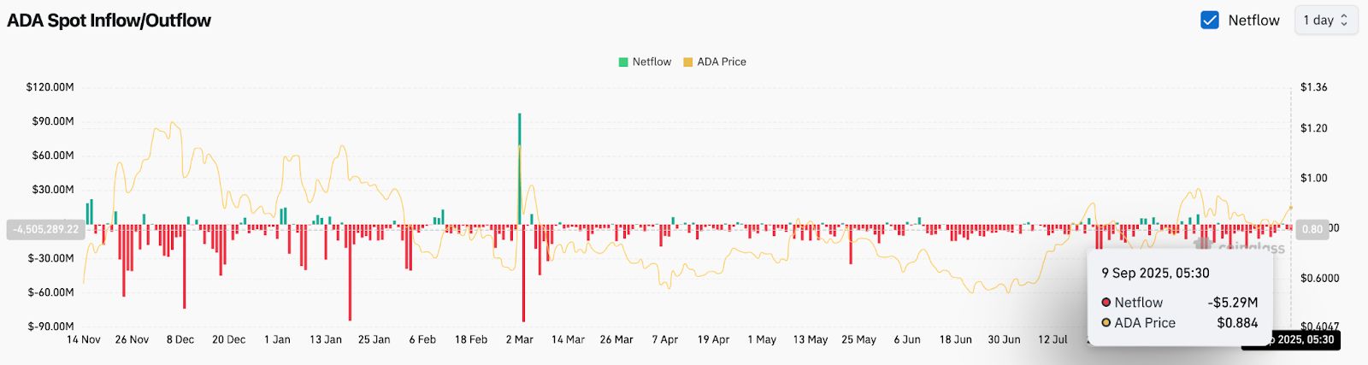Click the 26 Nov date label
The image size is (1368, 365).
click(x=132, y=339)
